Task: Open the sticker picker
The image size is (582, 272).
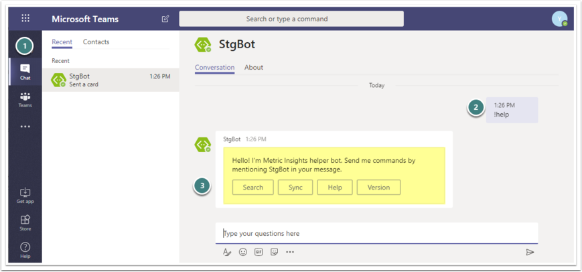Action: tap(275, 252)
